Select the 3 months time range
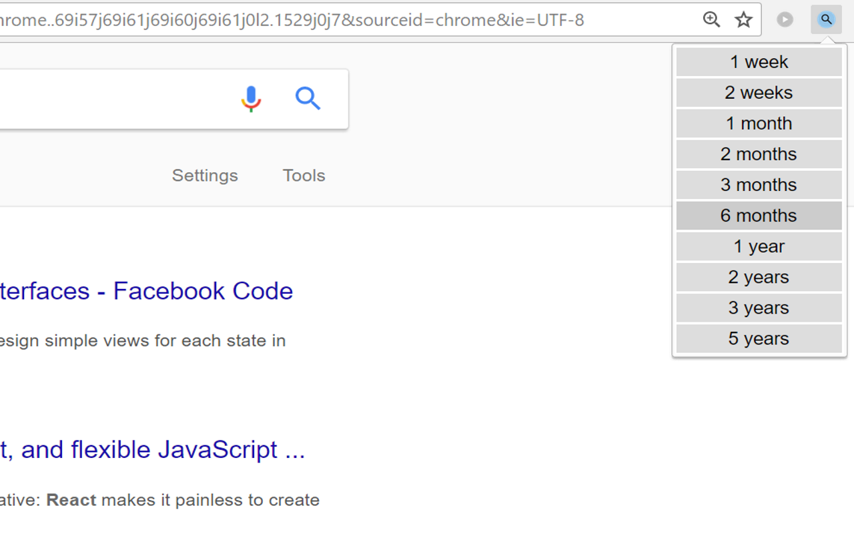854x534 pixels. (759, 184)
